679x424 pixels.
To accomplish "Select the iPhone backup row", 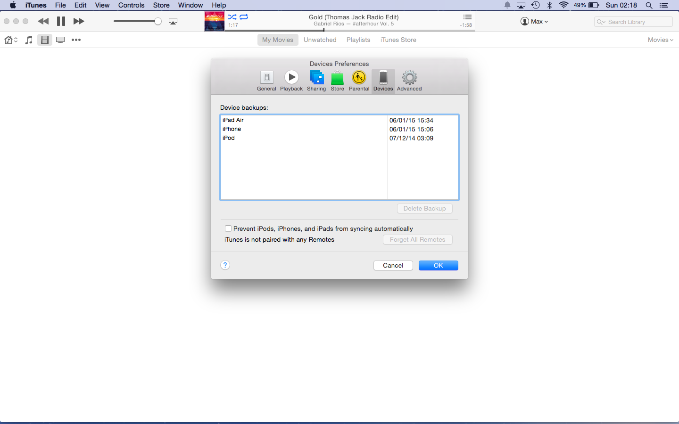I will (x=339, y=129).
